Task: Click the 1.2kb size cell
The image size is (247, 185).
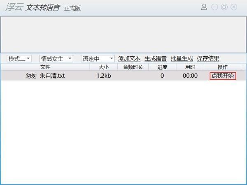Action: [104, 76]
